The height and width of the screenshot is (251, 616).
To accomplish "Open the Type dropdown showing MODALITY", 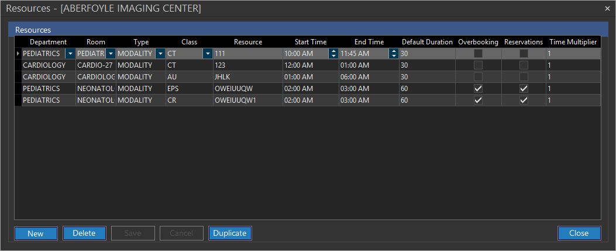I will tap(160, 54).
